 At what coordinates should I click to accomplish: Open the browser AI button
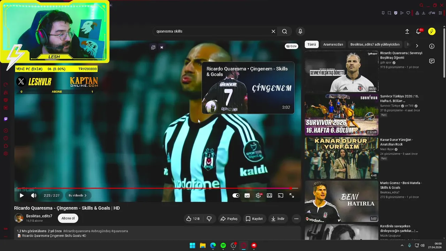click(432, 13)
